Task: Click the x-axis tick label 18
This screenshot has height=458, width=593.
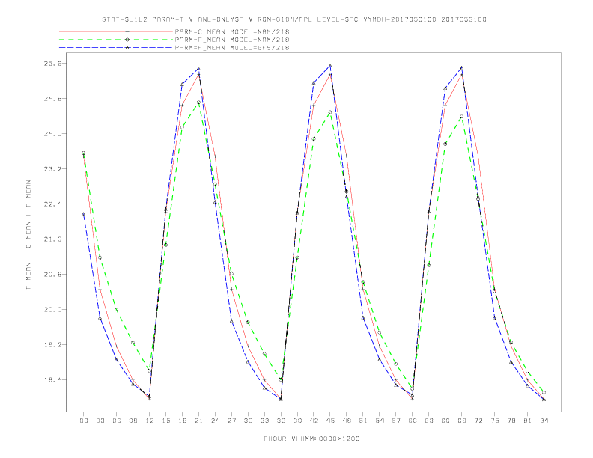Action: 182,421
